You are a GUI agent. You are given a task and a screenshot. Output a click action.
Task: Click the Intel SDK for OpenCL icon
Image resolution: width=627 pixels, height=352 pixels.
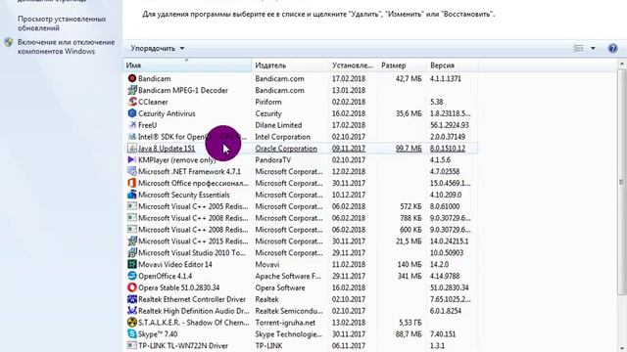pos(132,137)
